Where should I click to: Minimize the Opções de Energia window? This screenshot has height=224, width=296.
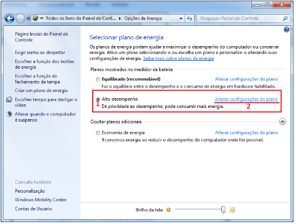257,5
